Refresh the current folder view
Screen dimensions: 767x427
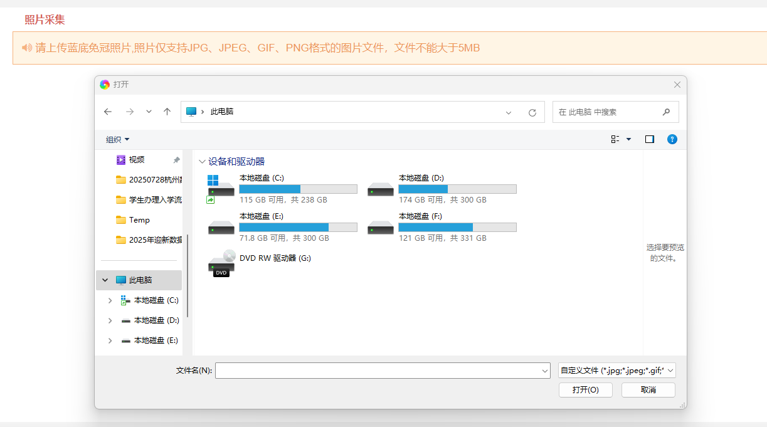(532, 112)
